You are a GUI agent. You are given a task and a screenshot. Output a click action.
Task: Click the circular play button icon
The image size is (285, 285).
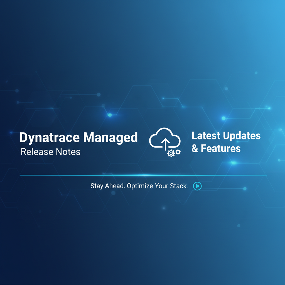pyautogui.click(x=197, y=186)
